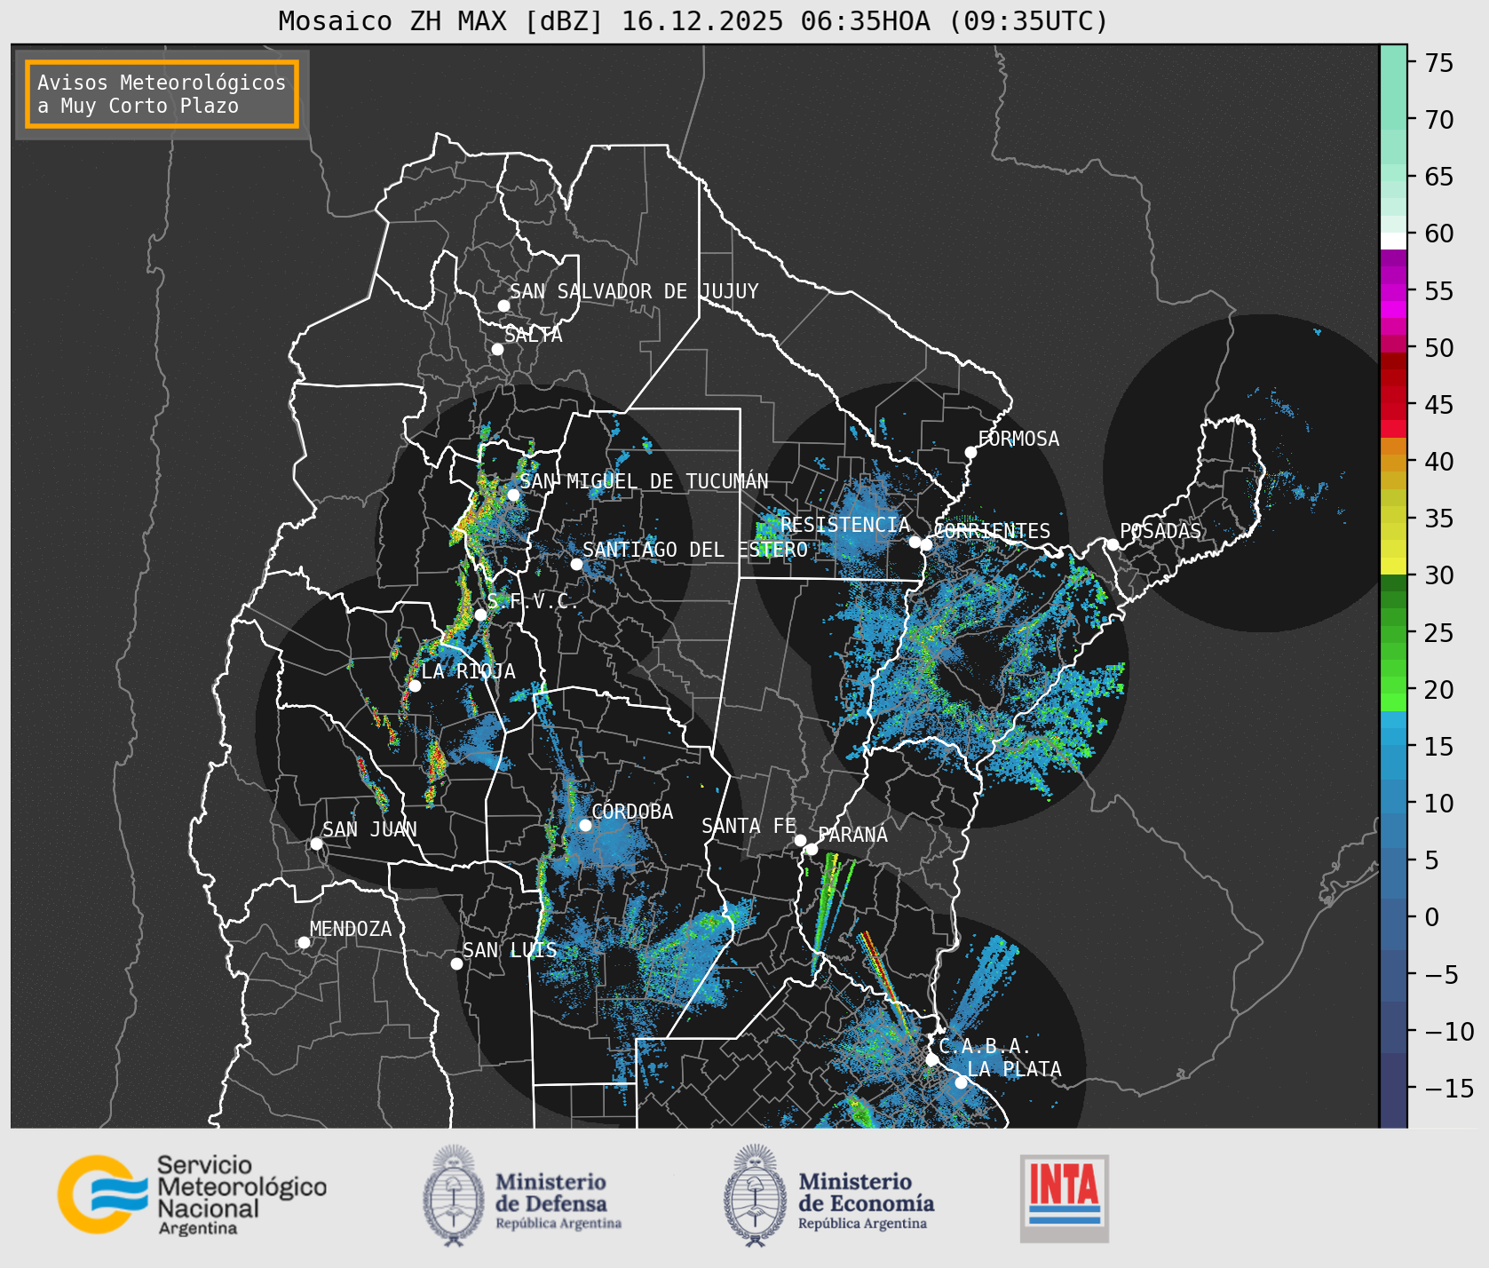
Task: Click the Avisos Meteorológicos a Muy Corto Plazo box
Action: (162, 94)
